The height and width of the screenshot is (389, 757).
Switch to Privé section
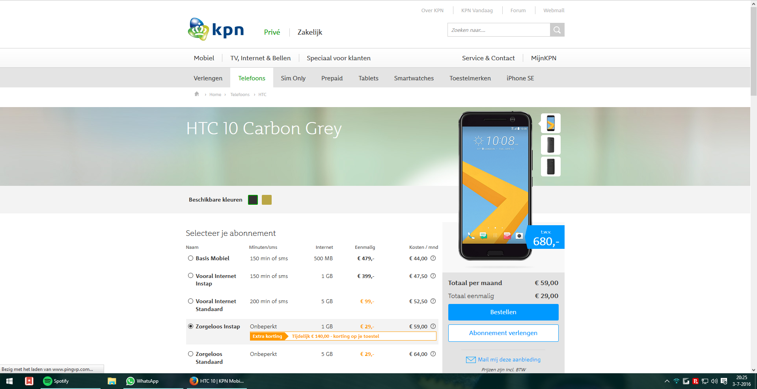272,32
